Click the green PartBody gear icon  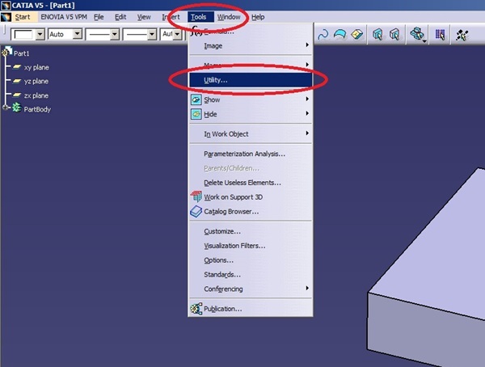tap(16, 108)
